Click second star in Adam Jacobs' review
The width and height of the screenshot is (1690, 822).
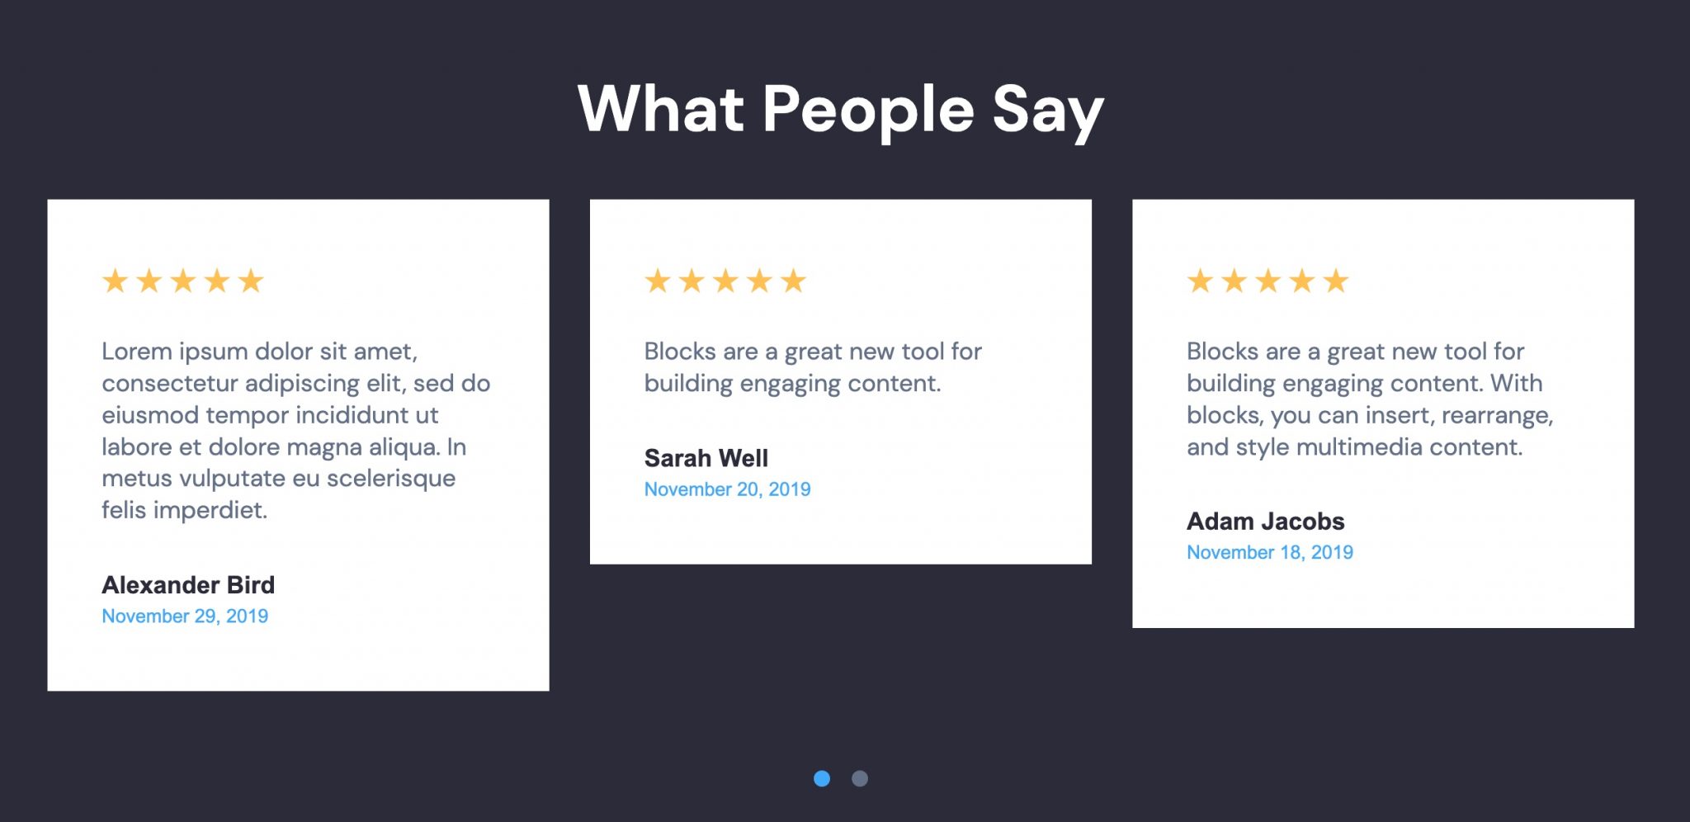[x=1234, y=281]
